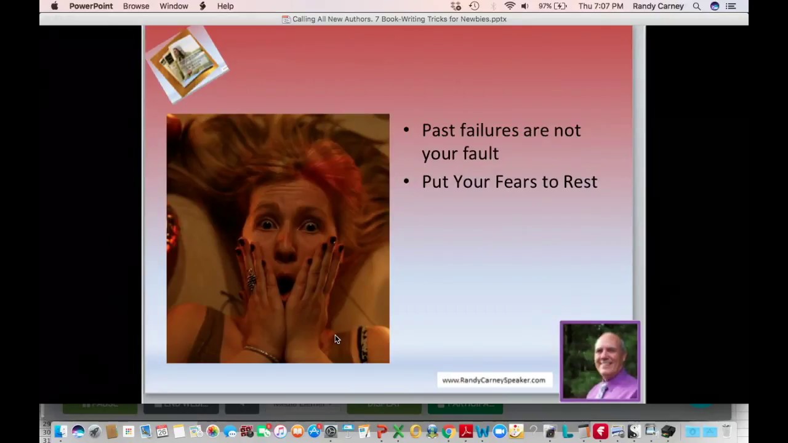This screenshot has height=443, width=788.
Task: Open Siri from the dock
Action: [78, 431]
